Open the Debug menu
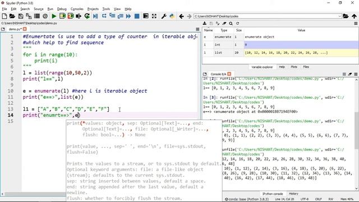 pos(62,9)
